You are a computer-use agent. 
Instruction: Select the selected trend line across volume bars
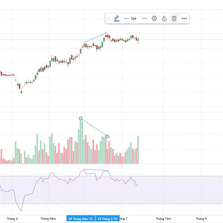tap(94, 127)
